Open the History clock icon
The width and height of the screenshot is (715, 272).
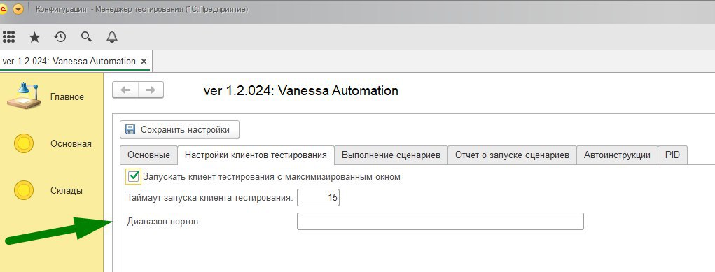pos(60,37)
